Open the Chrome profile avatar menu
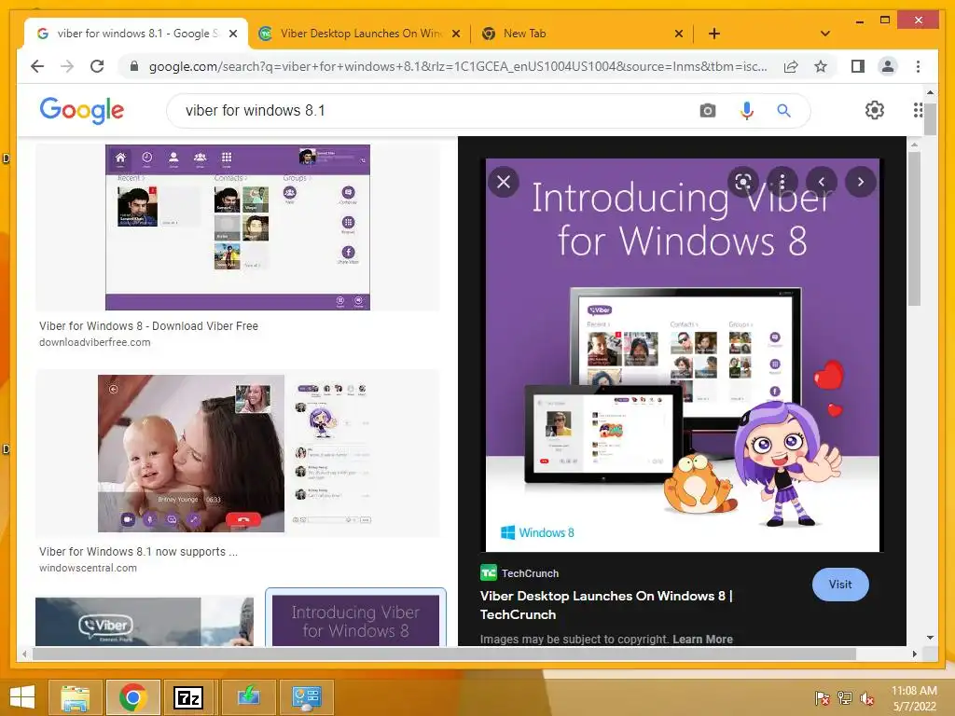Viewport: 955px width, 716px height. click(888, 66)
